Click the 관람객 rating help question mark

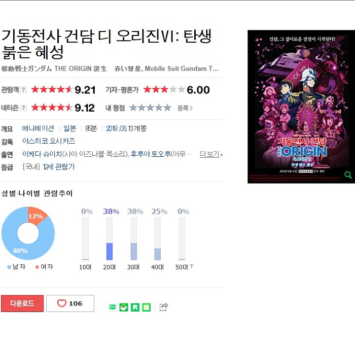tap(23, 90)
